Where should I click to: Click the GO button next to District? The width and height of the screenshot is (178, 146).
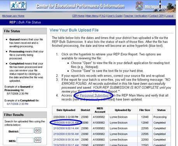(38, 131)
